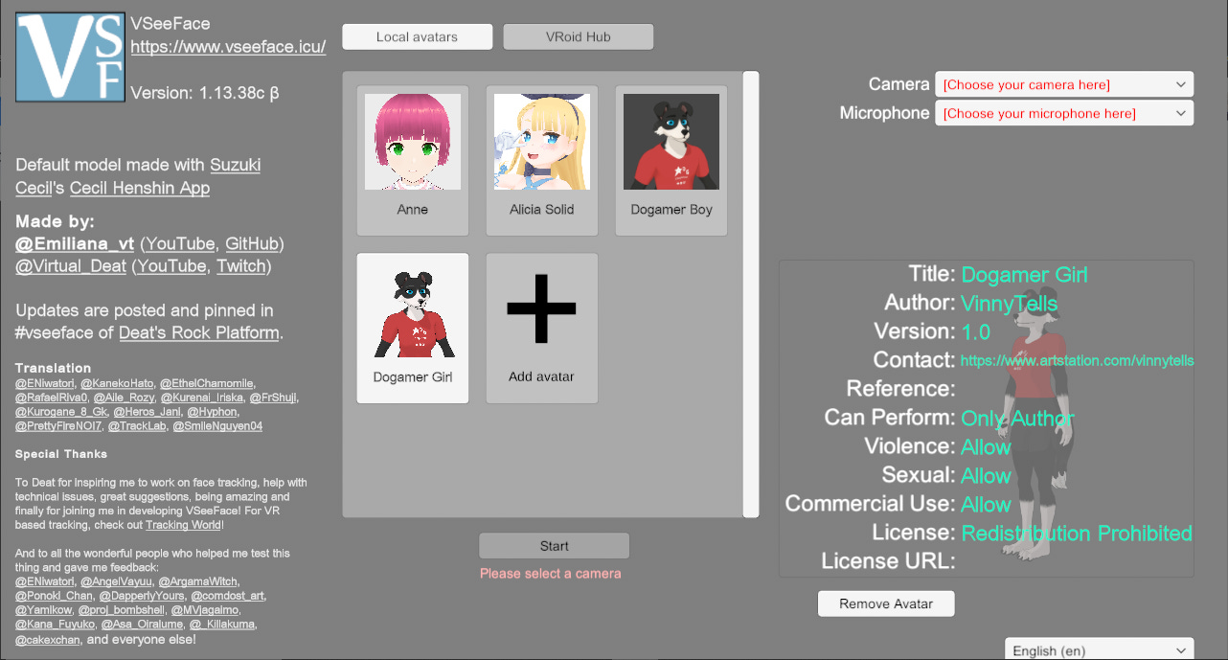Open the @MVjagaimo tester link
The width and height of the screenshot is (1228, 660).
[x=206, y=610]
